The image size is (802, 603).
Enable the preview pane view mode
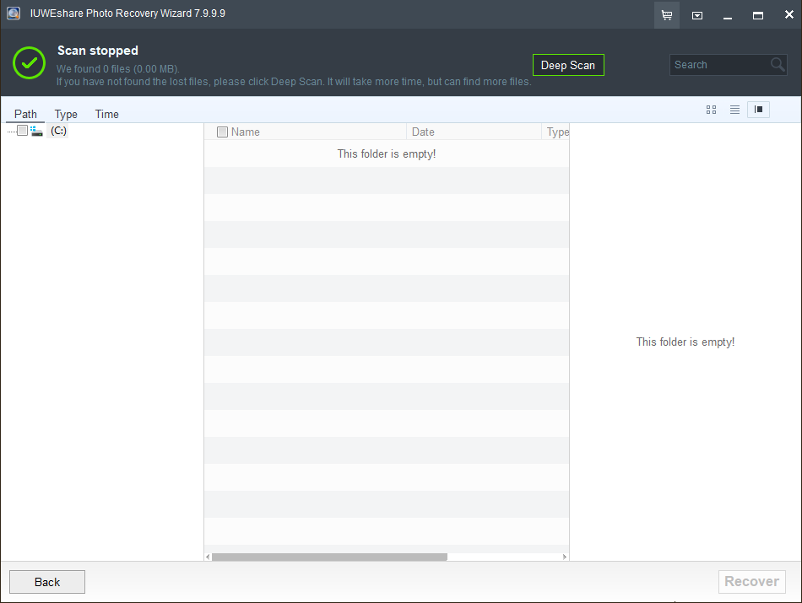(758, 110)
